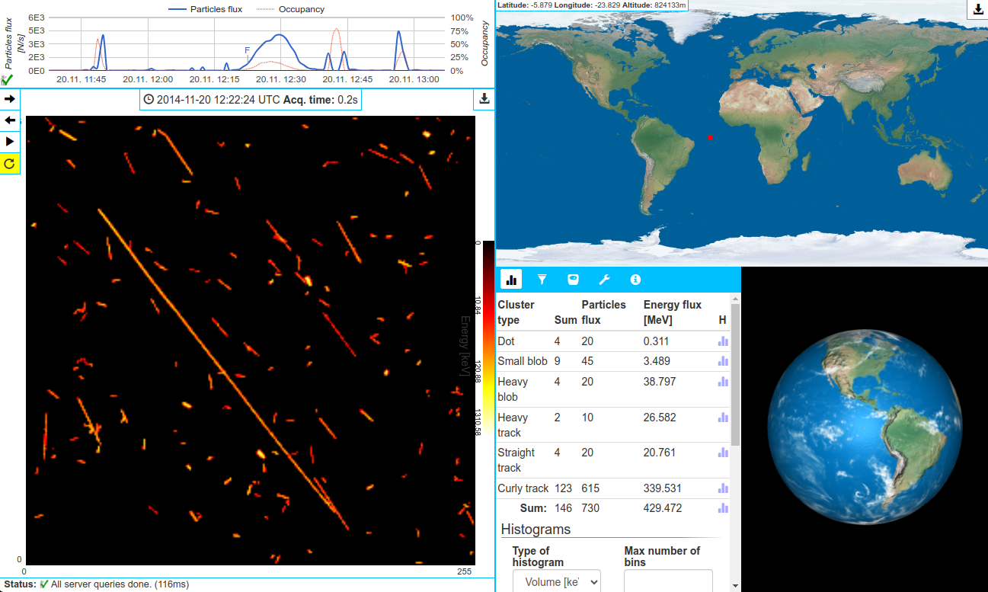
Task: Click the yellow refresh icon
Action: (x=10, y=163)
